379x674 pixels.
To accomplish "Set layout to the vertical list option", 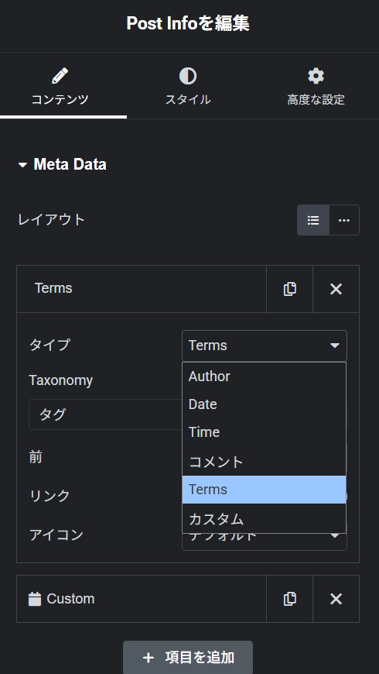I will [313, 220].
